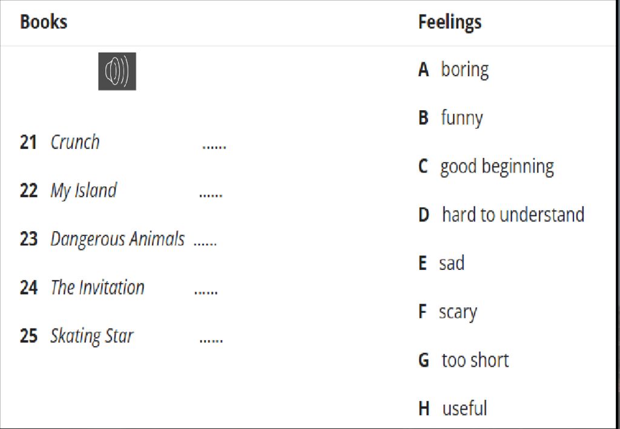Play the audio speaker icon
Image resolution: width=620 pixels, height=429 pixels.
click(117, 71)
